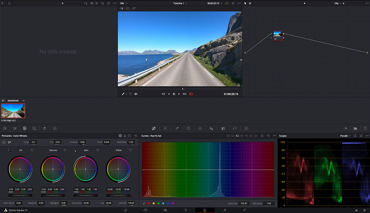Switch to the Fairlight page music icon
This screenshot has width=370, height=213.
click(x=225, y=210)
